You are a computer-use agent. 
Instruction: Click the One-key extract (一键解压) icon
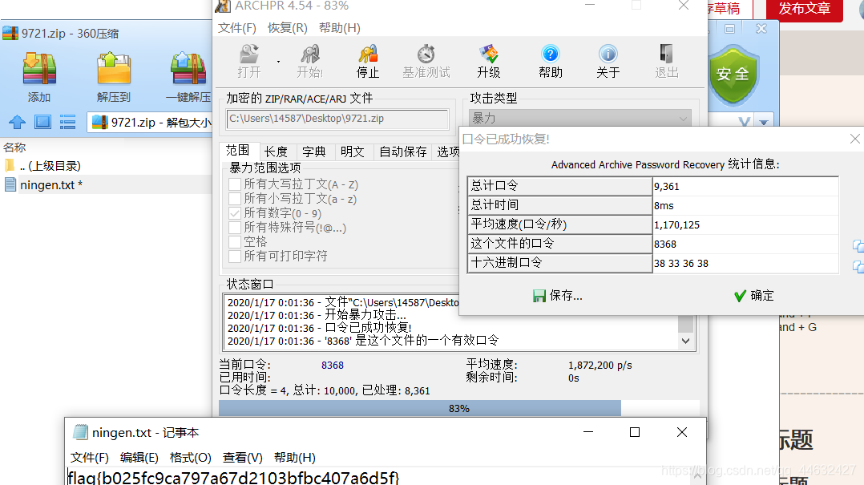tap(188, 78)
